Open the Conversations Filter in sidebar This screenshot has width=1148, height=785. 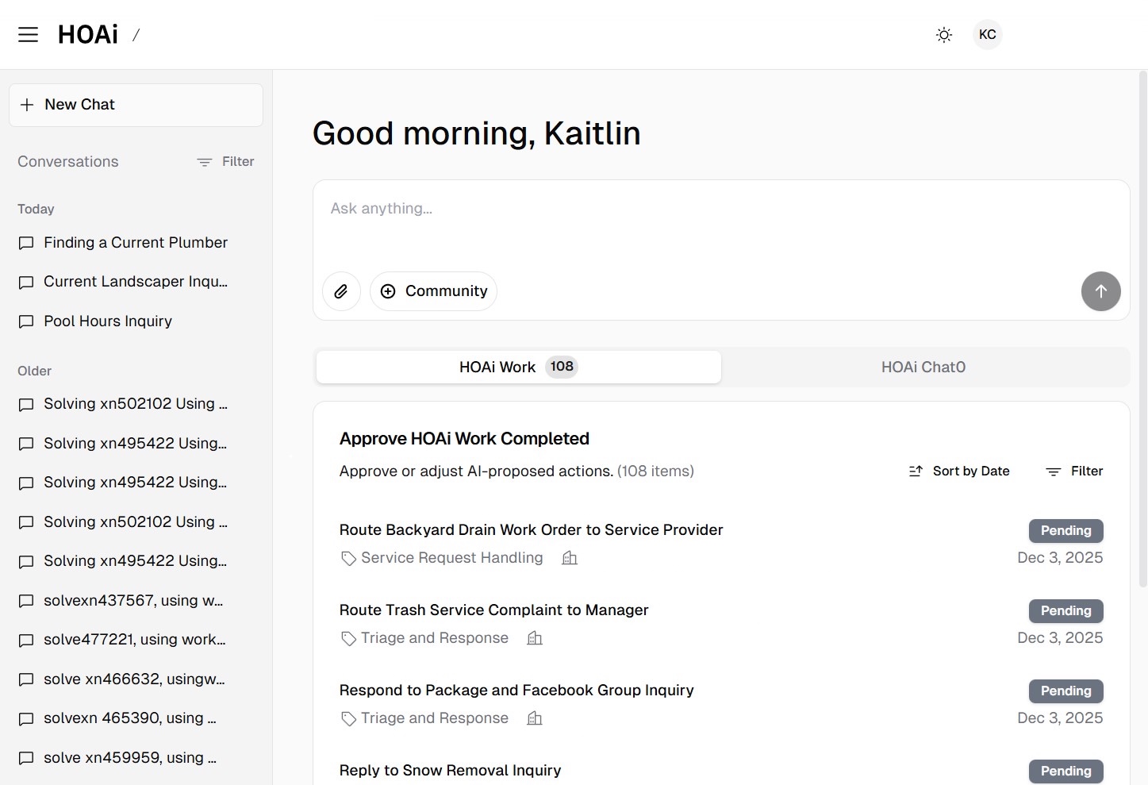(x=226, y=162)
